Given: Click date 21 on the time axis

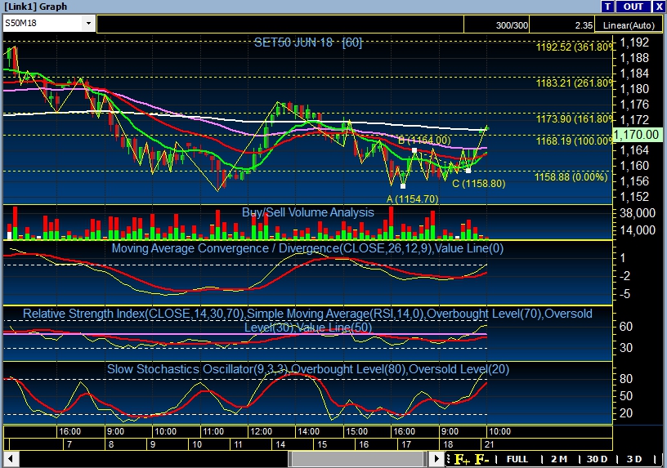Looking at the screenshot, I should click(x=490, y=444).
